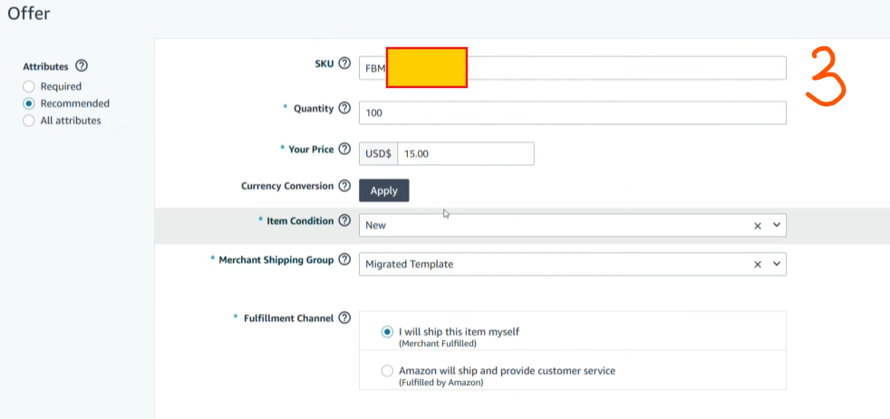This screenshot has width=890, height=419.
Task: Expand the Merchant Shipping Group dropdown arrow
Action: click(x=776, y=264)
